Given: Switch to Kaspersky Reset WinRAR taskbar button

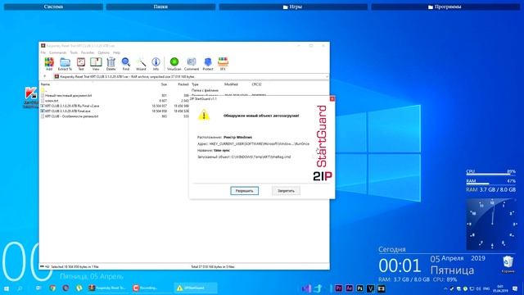Looking at the screenshot, I should point(107,288).
